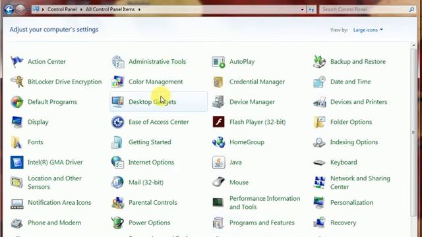This screenshot has width=422, height=237.
Task: Expand the arrow before Control Panel breadcrumb
Action: [x=43, y=9]
